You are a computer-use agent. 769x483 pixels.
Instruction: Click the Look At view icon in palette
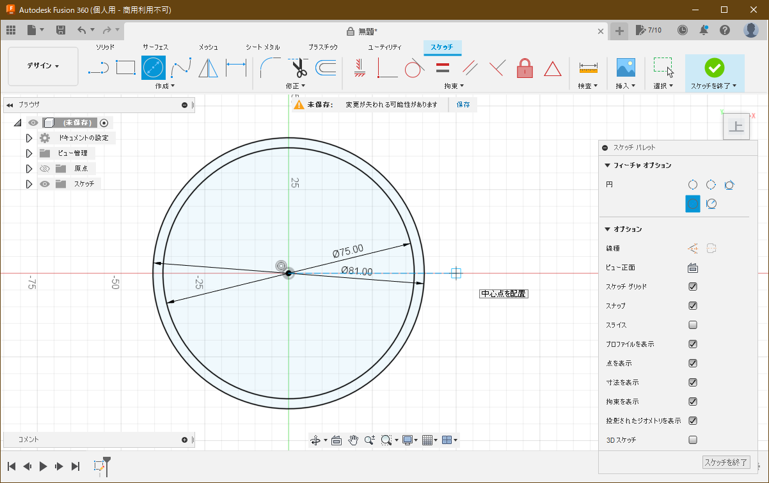coord(692,268)
